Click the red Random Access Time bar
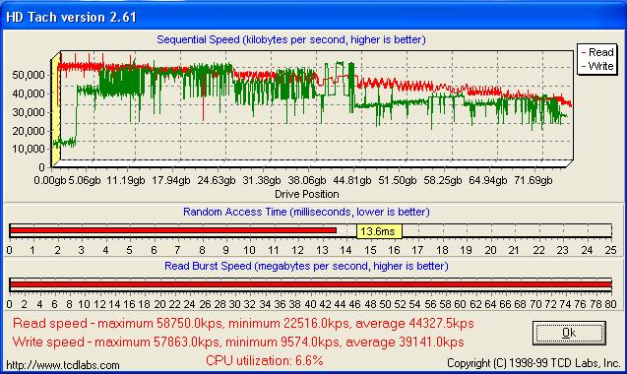The image size is (627, 374). point(173,230)
